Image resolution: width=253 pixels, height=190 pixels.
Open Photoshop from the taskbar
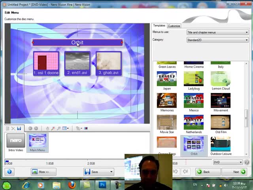click(102, 185)
